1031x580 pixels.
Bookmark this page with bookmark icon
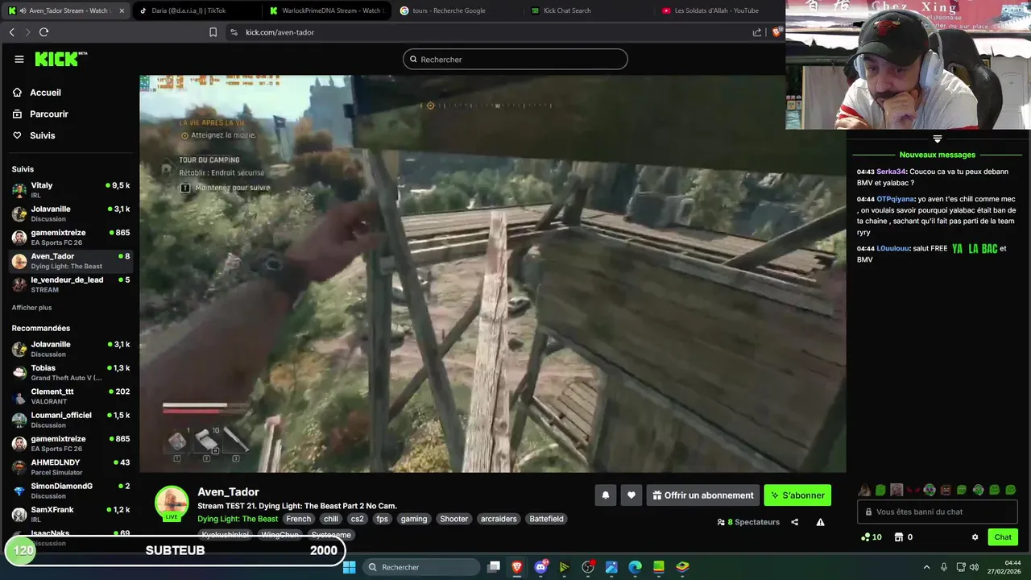pos(213,32)
